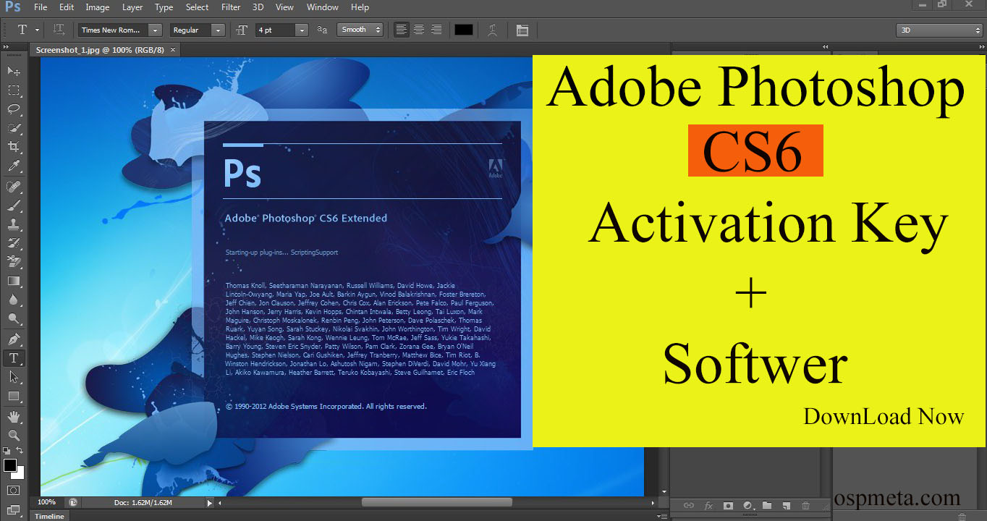Viewport: 987px width, 521px height.
Task: Delete layer using Layers panel trash
Action: point(806,505)
